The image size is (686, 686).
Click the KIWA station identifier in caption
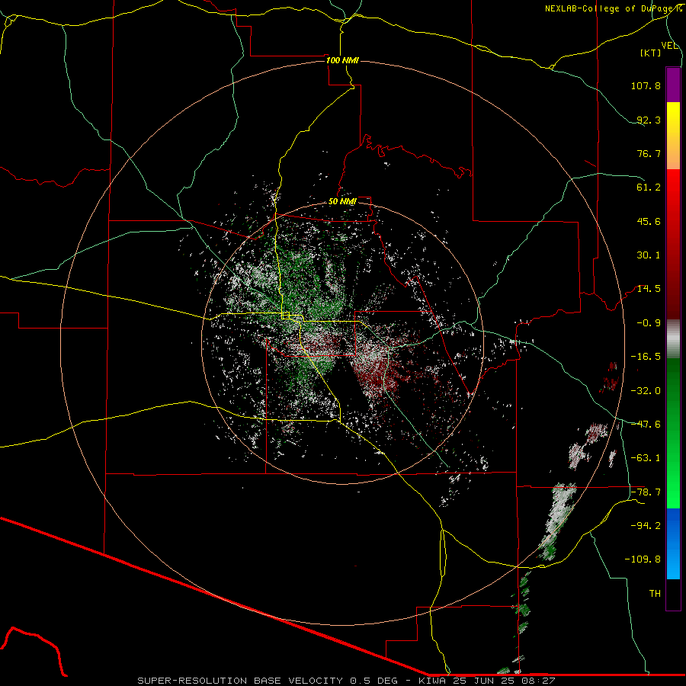pyautogui.click(x=432, y=681)
